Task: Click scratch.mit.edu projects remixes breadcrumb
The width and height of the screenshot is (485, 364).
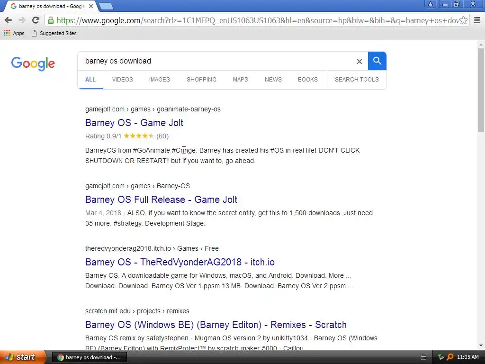Action: click(137, 311)
